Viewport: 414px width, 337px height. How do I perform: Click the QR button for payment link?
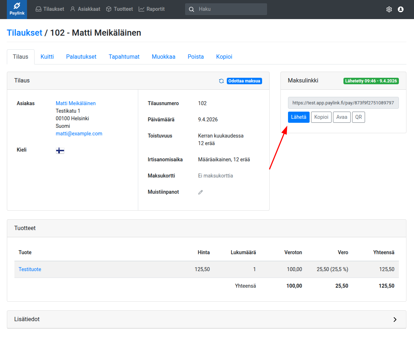point(358,117)
